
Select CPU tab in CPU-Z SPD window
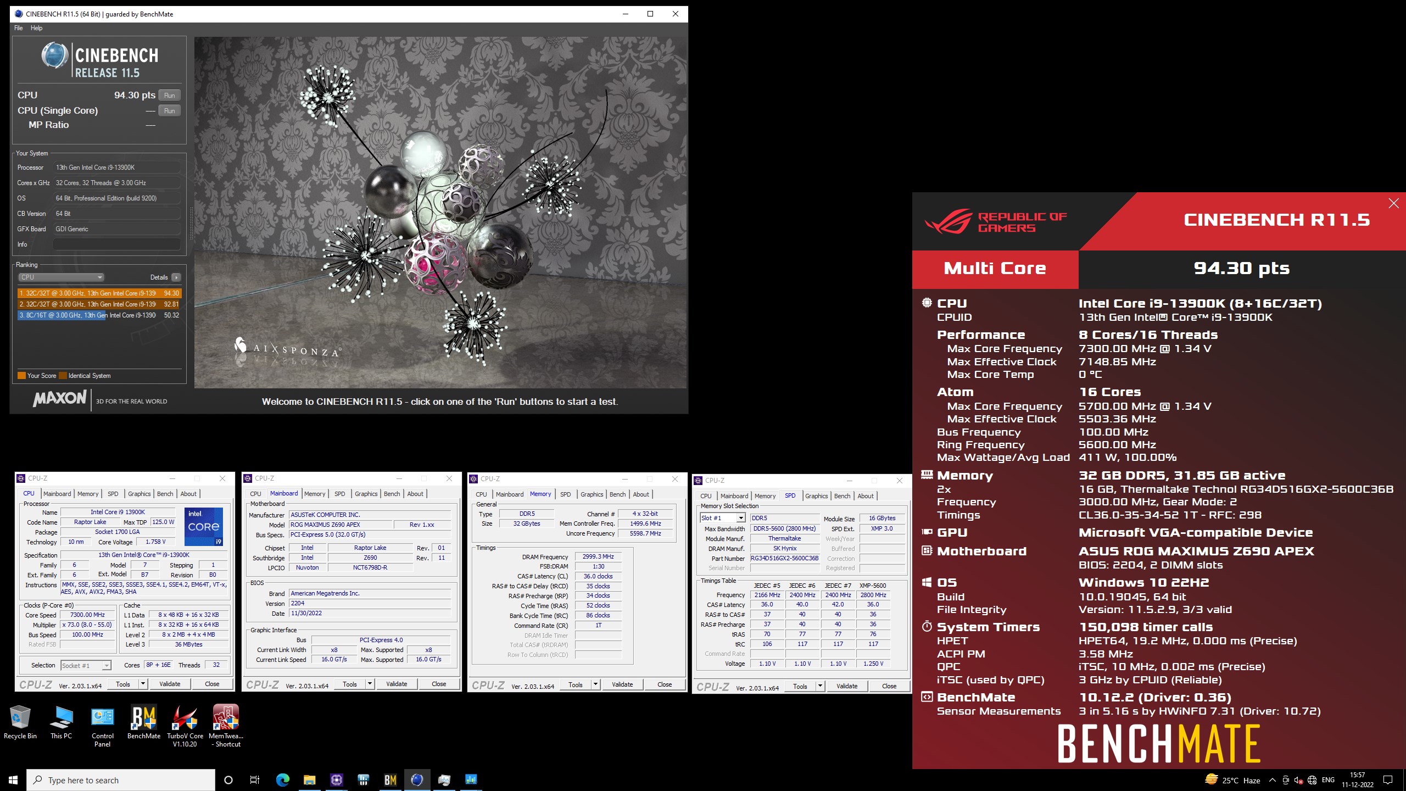[x=706, y=496]
